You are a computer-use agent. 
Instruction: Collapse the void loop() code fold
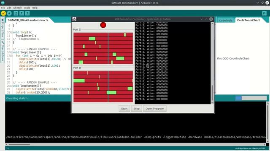(x=11, y=32)
